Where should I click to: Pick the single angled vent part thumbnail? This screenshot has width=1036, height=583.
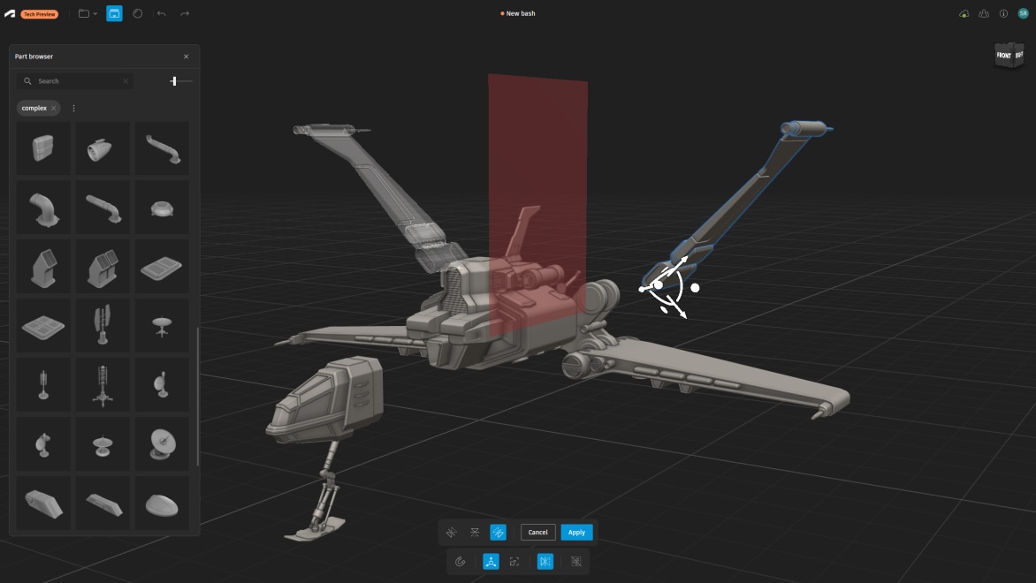[x=43, y=267]
